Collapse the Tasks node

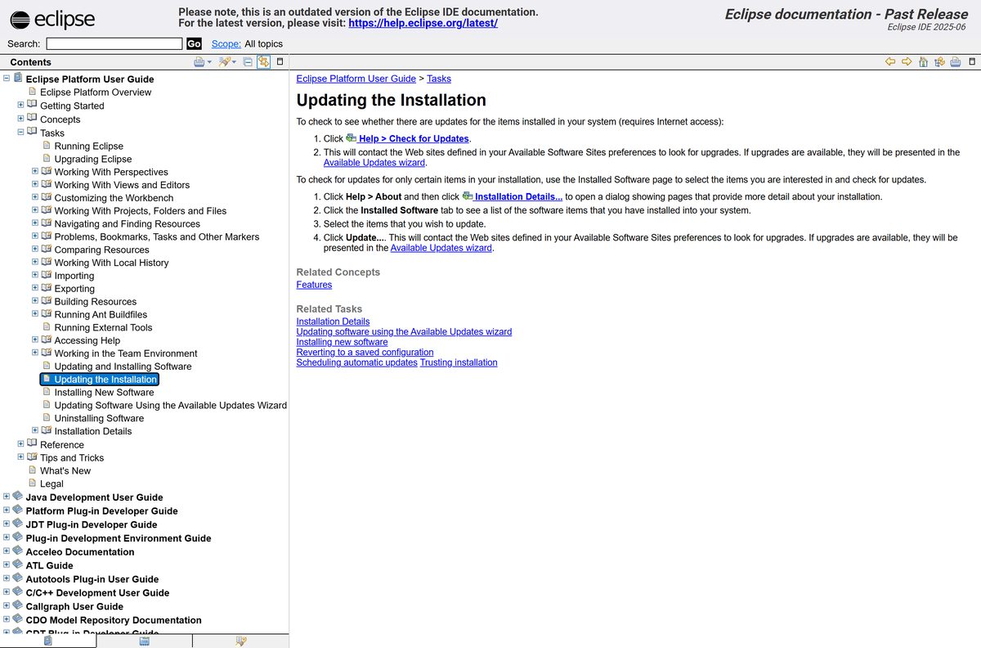(21, 132)
